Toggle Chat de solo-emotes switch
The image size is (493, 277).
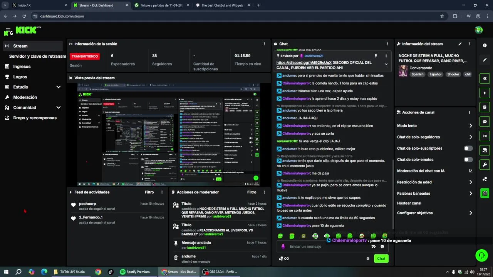point(468,160)
